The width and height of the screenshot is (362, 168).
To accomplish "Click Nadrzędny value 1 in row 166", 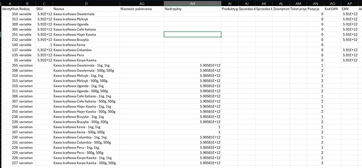I will pyautogui.click(x=193, y=127).
